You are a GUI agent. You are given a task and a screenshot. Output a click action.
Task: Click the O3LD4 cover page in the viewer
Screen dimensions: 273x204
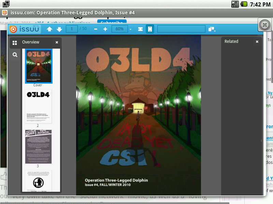139,115
